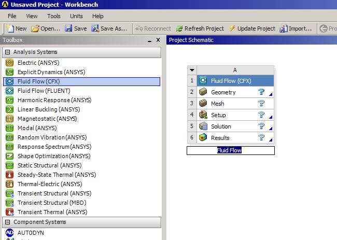
Task: Open the system A dropdown arrow
Action: pyautogui.click(x=192, y=70)
